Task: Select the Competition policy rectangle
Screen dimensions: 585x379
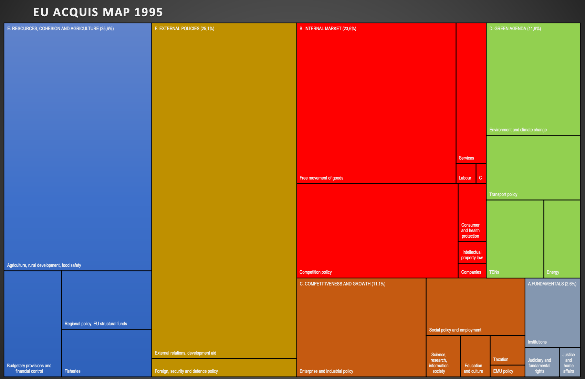Action: pos(377,230)
